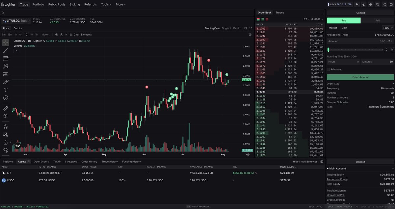Show asks-only order book view
Screen dimensions: 395x209
[267, 19]
